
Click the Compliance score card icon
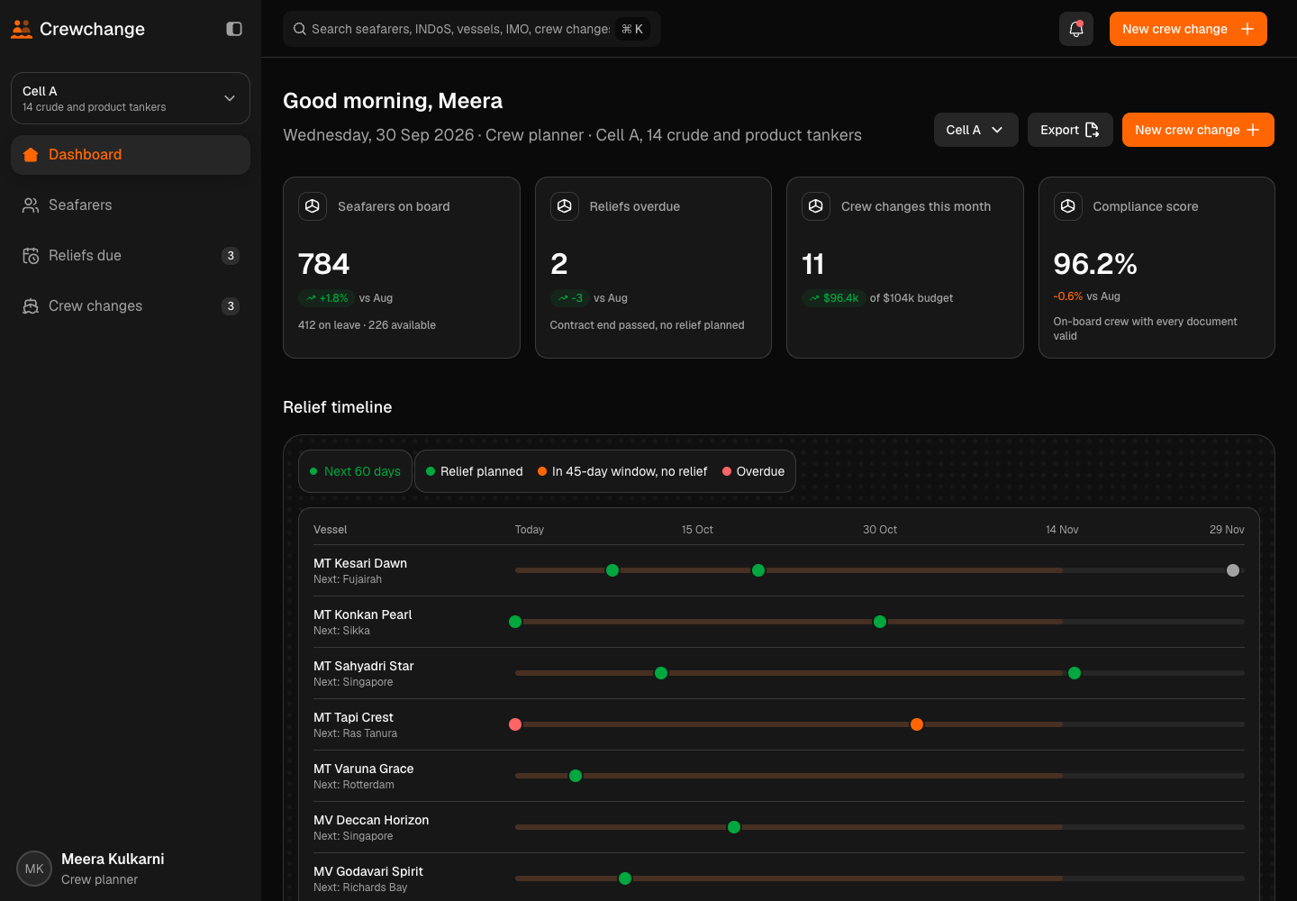click(x=1068, y=206)
